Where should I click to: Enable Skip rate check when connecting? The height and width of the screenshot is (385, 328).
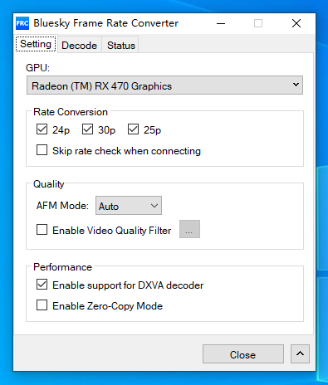(x=42, y=150)
